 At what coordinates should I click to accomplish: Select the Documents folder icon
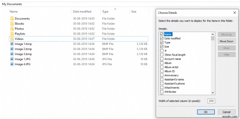12,19
